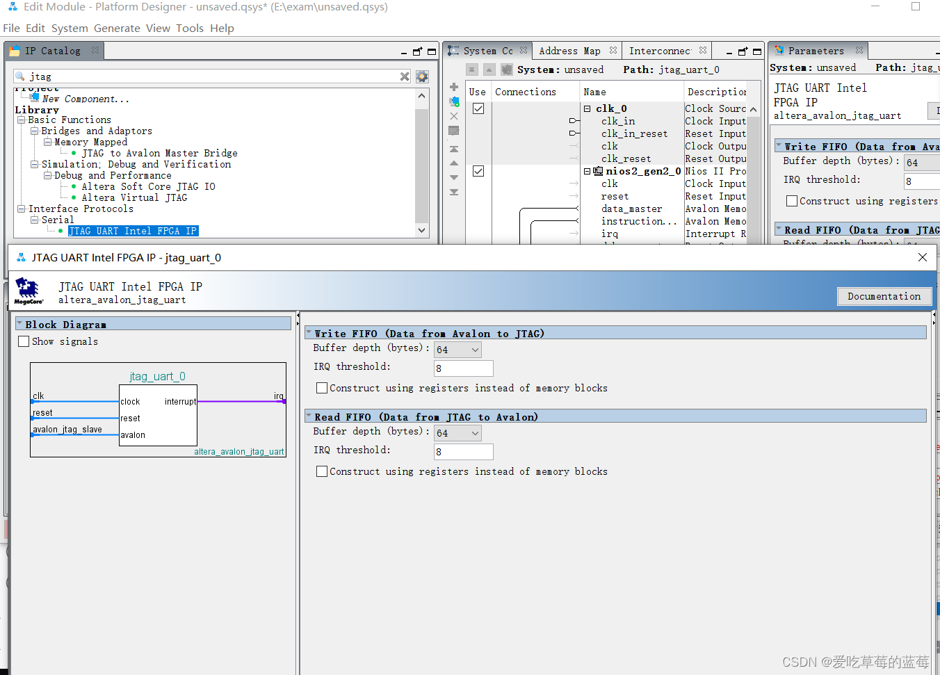Collapse Write FIFO section in dialog
The width and height of the screenshot is (940, 675).
pyautogui.click(x=309, y=333)
